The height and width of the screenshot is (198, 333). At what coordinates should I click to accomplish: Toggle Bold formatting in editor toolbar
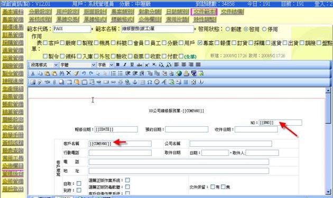click(118, 64)
